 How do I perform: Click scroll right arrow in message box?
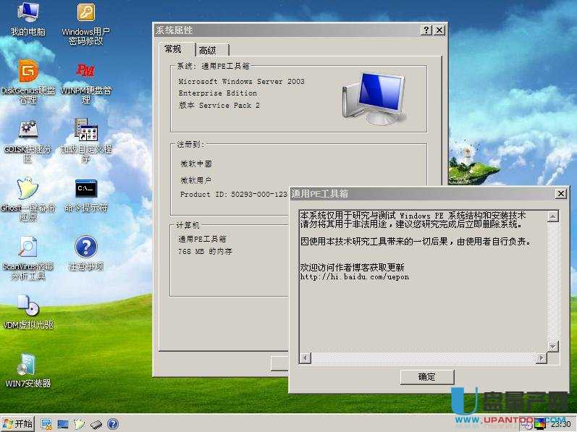(541, 357)
